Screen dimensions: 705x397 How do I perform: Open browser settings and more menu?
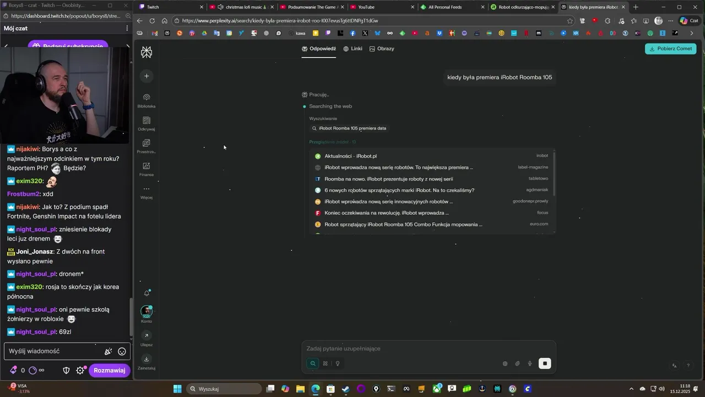671,20
